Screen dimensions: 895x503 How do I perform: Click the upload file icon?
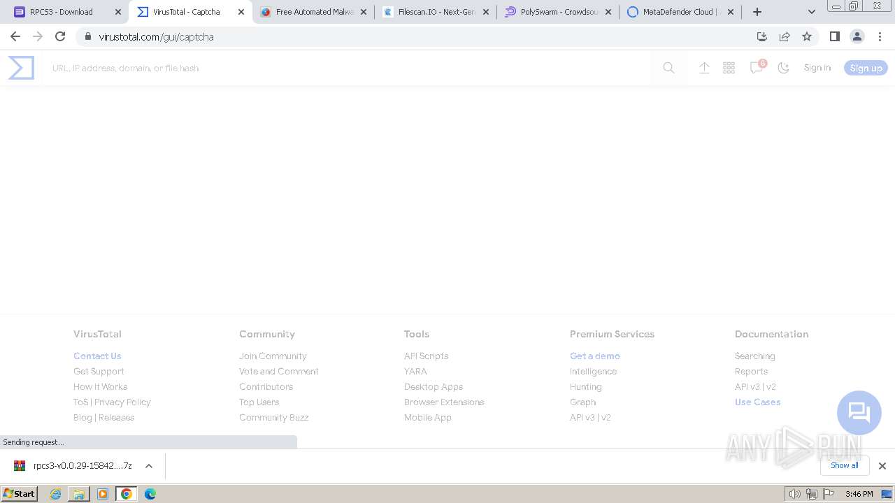pyautogui.click(x=704, y=68)
